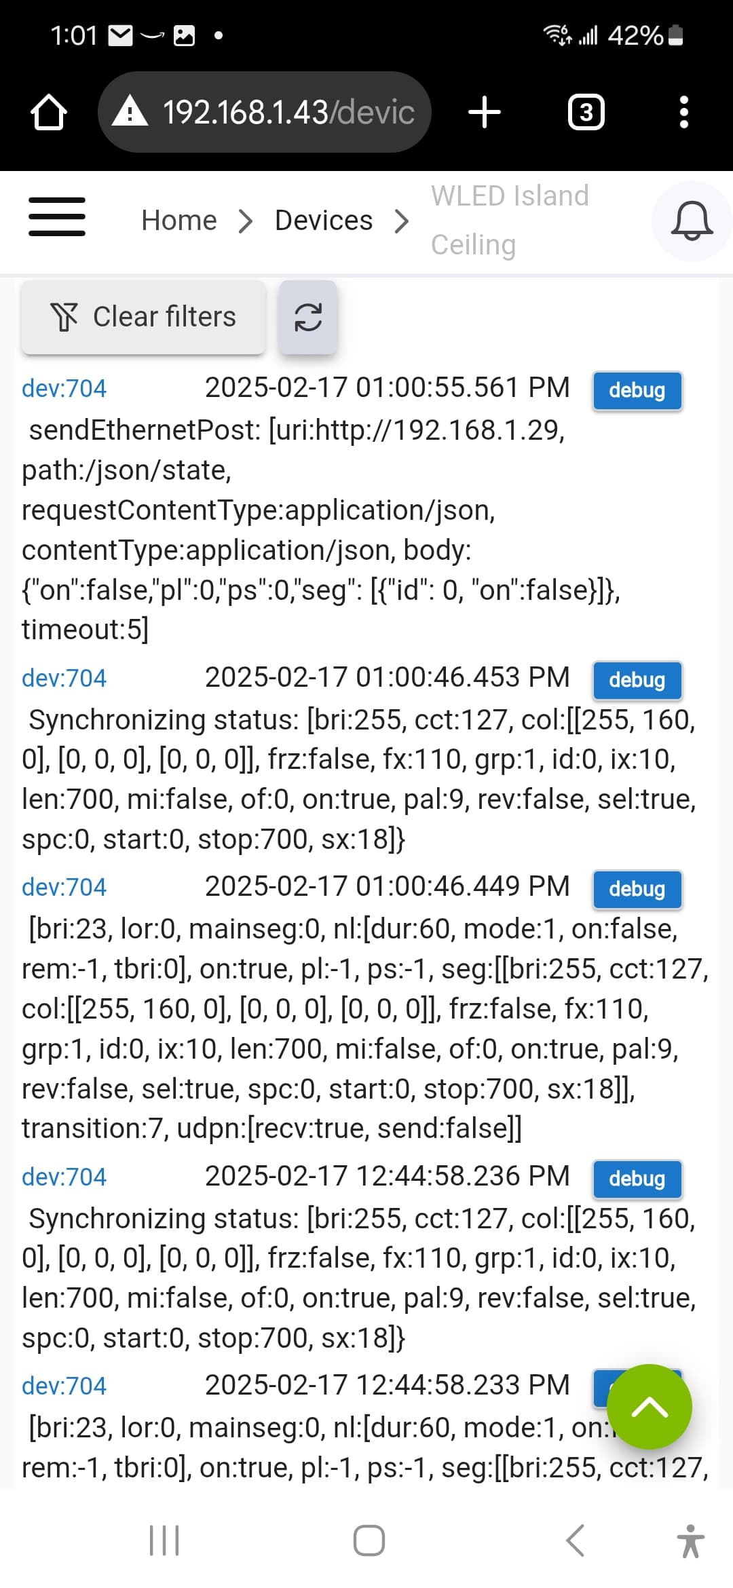
Task: Go to browser home page icon
Action: (49, 112)
